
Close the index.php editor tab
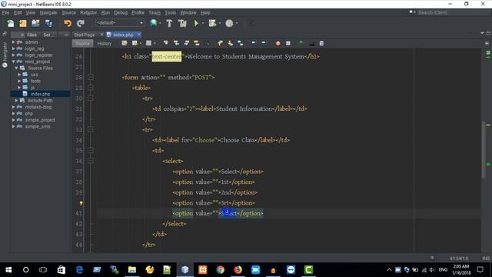pos(138,35)
